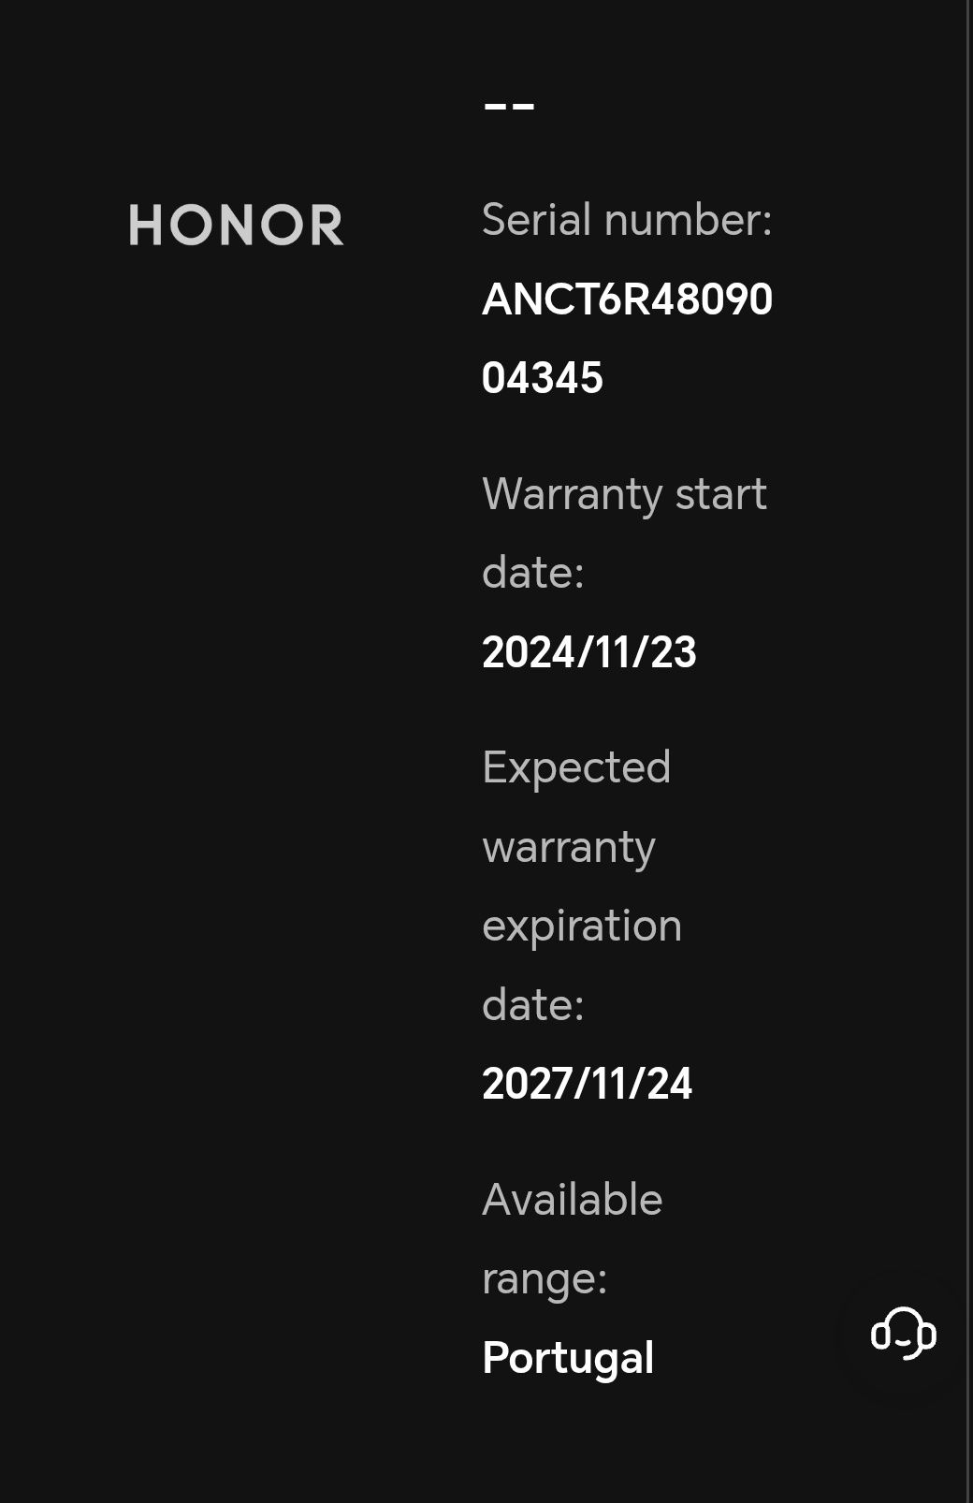973x1503 pixels.
Task: Click the HONOR brand logo
Action: 236,226
